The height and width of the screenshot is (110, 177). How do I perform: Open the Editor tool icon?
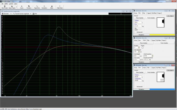point(52,7)
